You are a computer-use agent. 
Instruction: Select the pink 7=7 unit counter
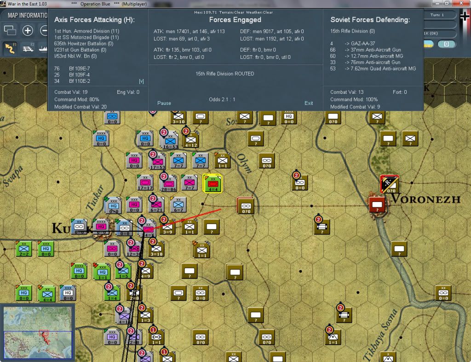(x=190, y=183)
